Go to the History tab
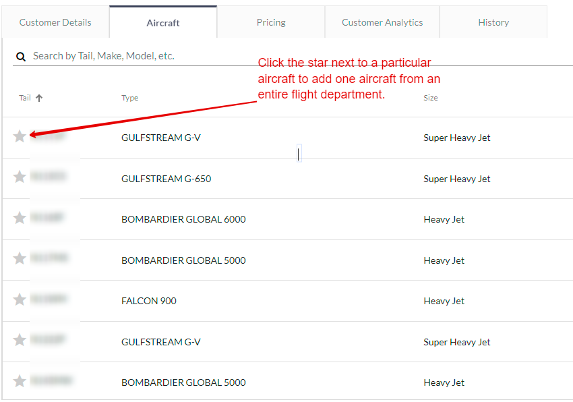 pyautogui.click(x=493, y=22)
